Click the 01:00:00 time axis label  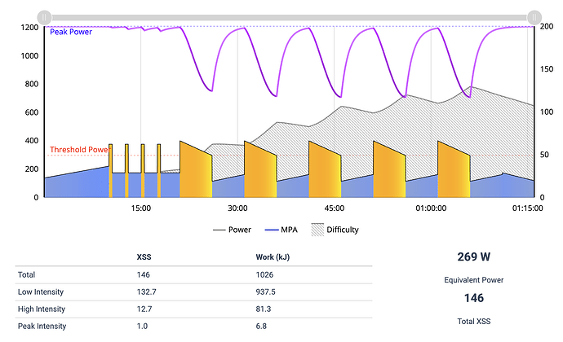pyautogui.click(x=430, y=208)
